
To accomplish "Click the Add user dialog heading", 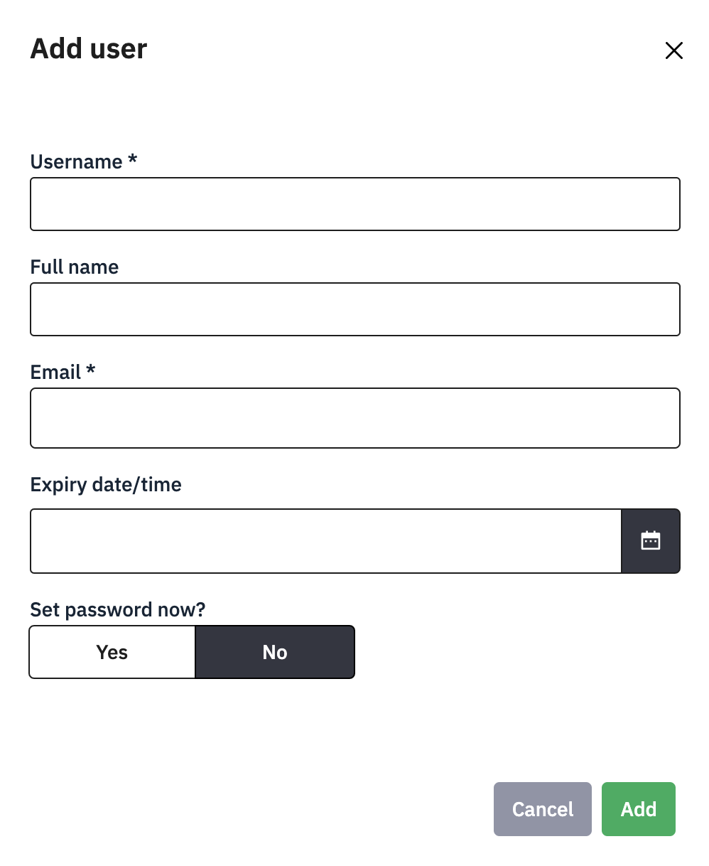I will pyautogui.click(x=89, y=49).
